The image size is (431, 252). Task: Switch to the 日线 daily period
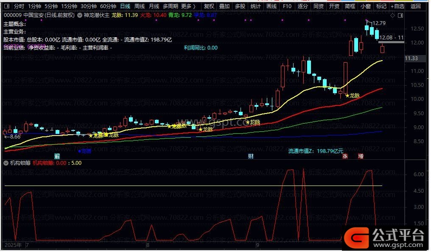click(x=125, y=6)
